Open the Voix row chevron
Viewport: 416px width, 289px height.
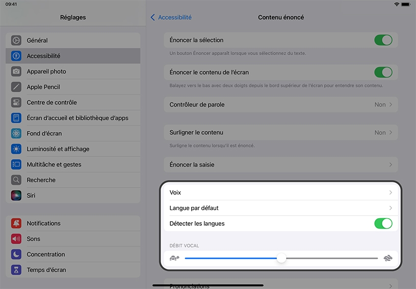(x=391, y=193)
